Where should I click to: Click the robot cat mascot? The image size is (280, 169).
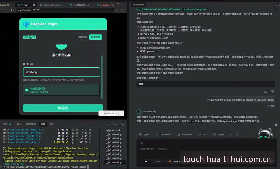(265, 134)
